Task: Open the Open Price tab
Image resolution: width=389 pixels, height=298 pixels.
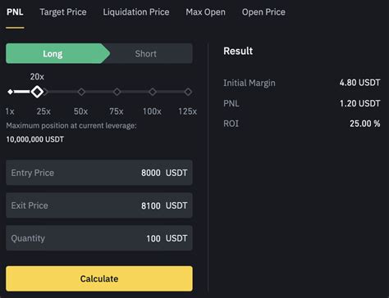Action: pos(263,12)
